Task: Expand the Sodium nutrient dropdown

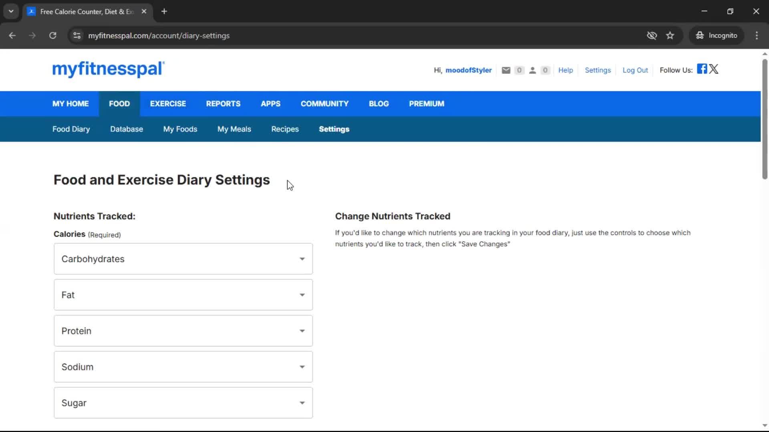Action: [x=183, y=367]
